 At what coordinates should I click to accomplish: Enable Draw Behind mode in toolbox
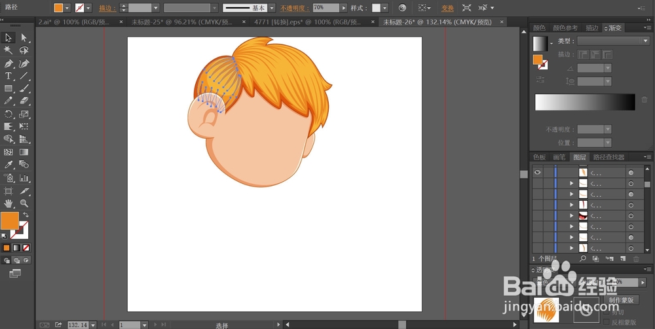[17, 260]
